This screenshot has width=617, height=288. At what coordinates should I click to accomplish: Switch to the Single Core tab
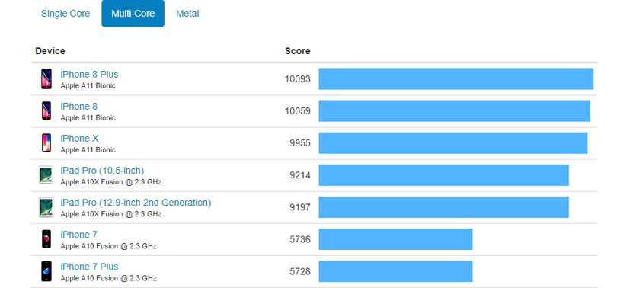pyautogui.click(x=66, y=14)
